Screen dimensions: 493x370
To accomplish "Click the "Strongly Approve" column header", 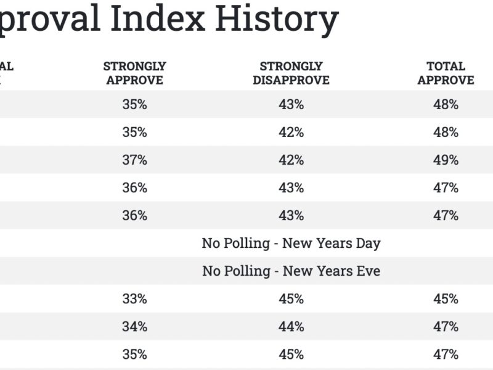I will [x=134, y=73].
